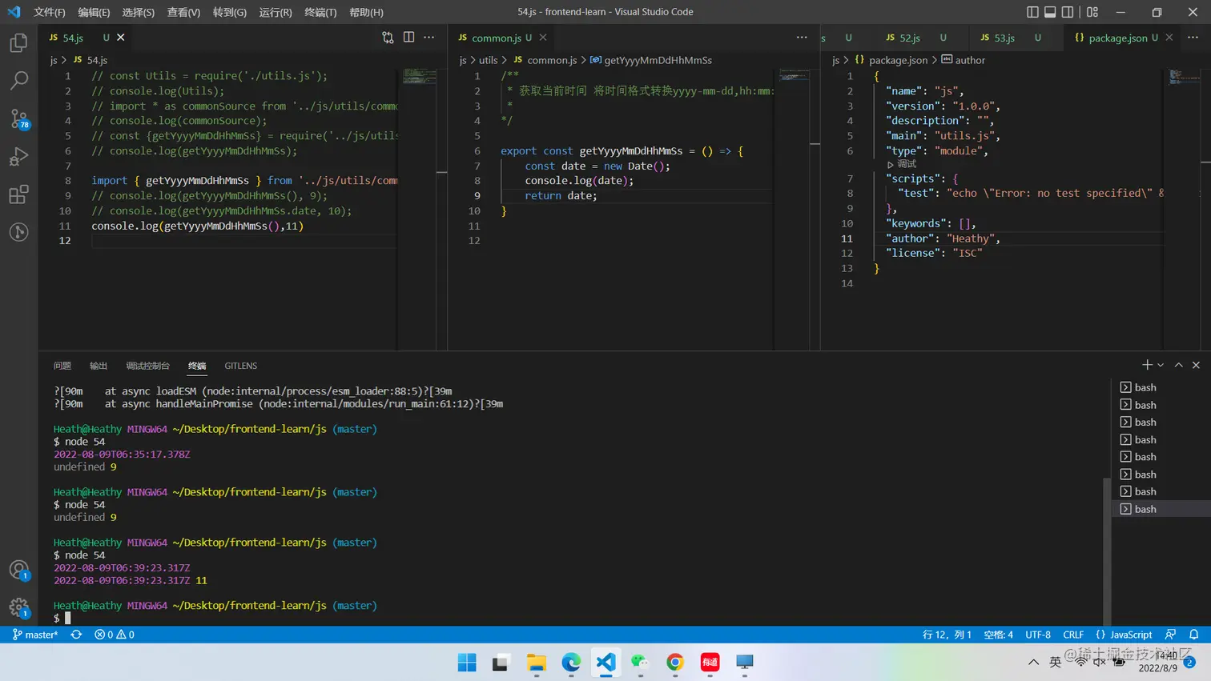Open the 终端(T) menu in menu bar
1211x681 pixels.
pos(320,12)
